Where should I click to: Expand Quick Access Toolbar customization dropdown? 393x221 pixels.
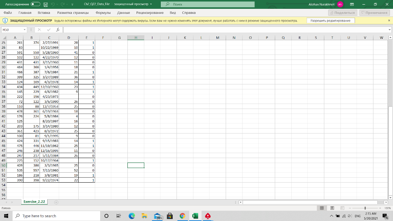71,5
